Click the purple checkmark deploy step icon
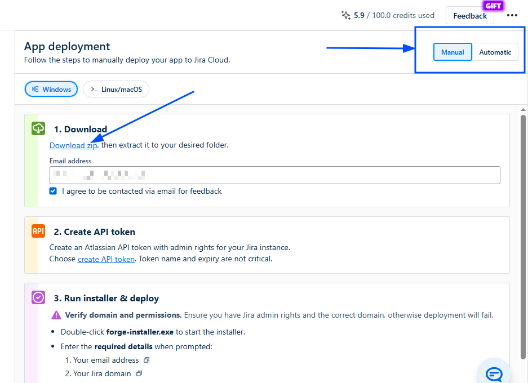This screenshot has height=383, width=528. click(38, 297)
